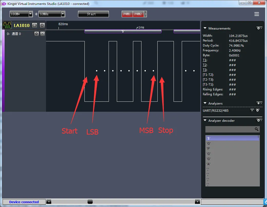Screen dimensions: 267x207
Task: Open the sample depth 100M dropdown
Action: point(31,14)
